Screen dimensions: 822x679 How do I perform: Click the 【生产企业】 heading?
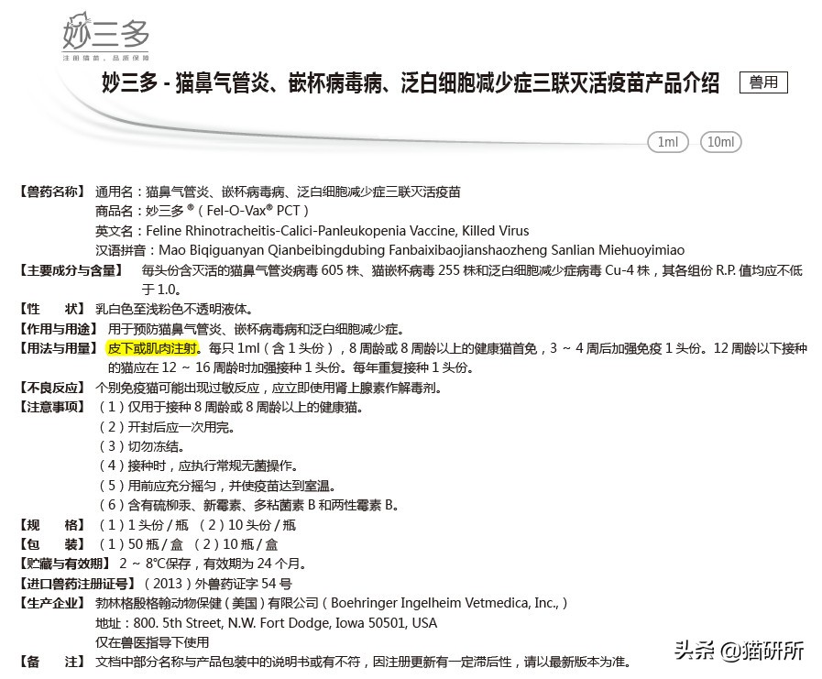(x=51, y=604)
